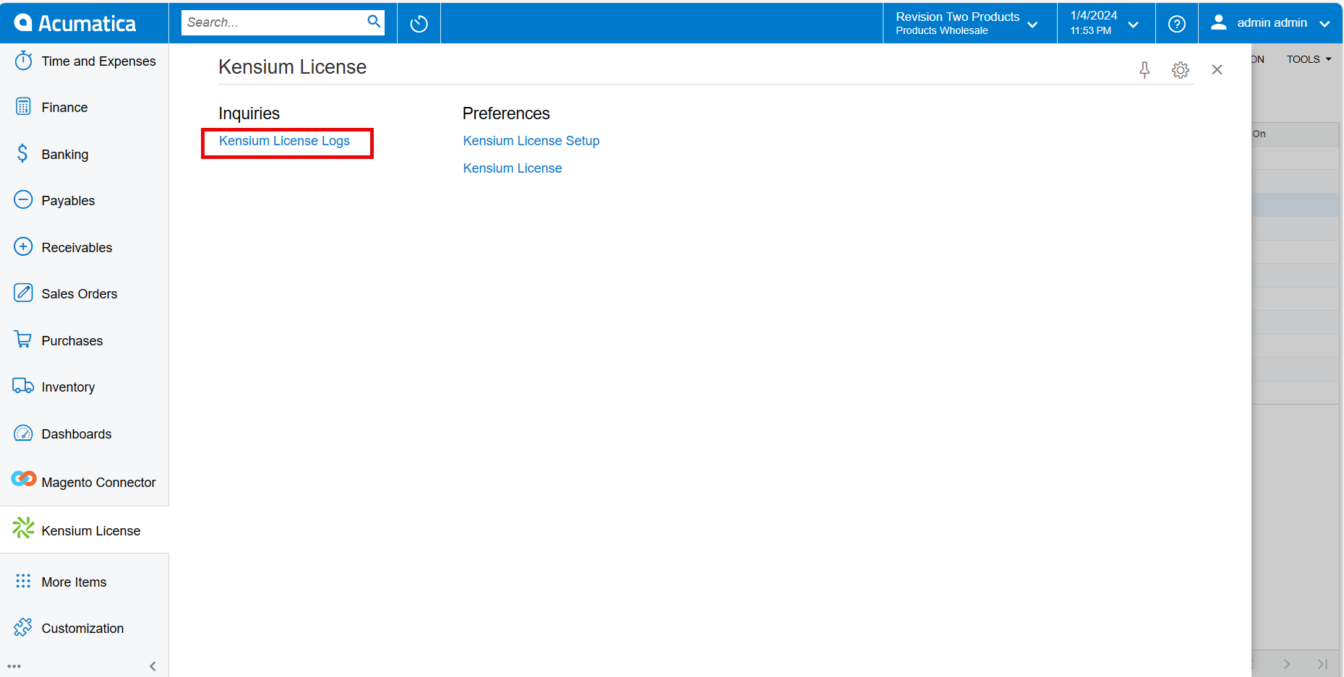The image size is (1344, 677).
Task: Expand the Revision Two Products tenant dropdown
Action: [1032, 23]
